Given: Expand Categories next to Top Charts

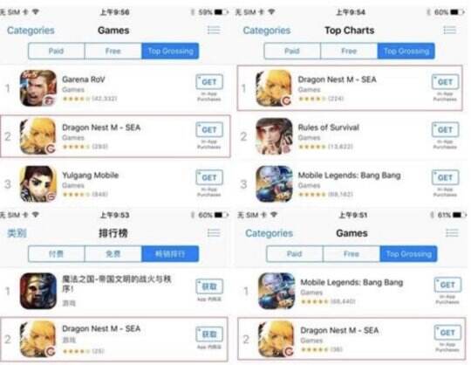Looking at the screenshot, I should tap(267, 31).
